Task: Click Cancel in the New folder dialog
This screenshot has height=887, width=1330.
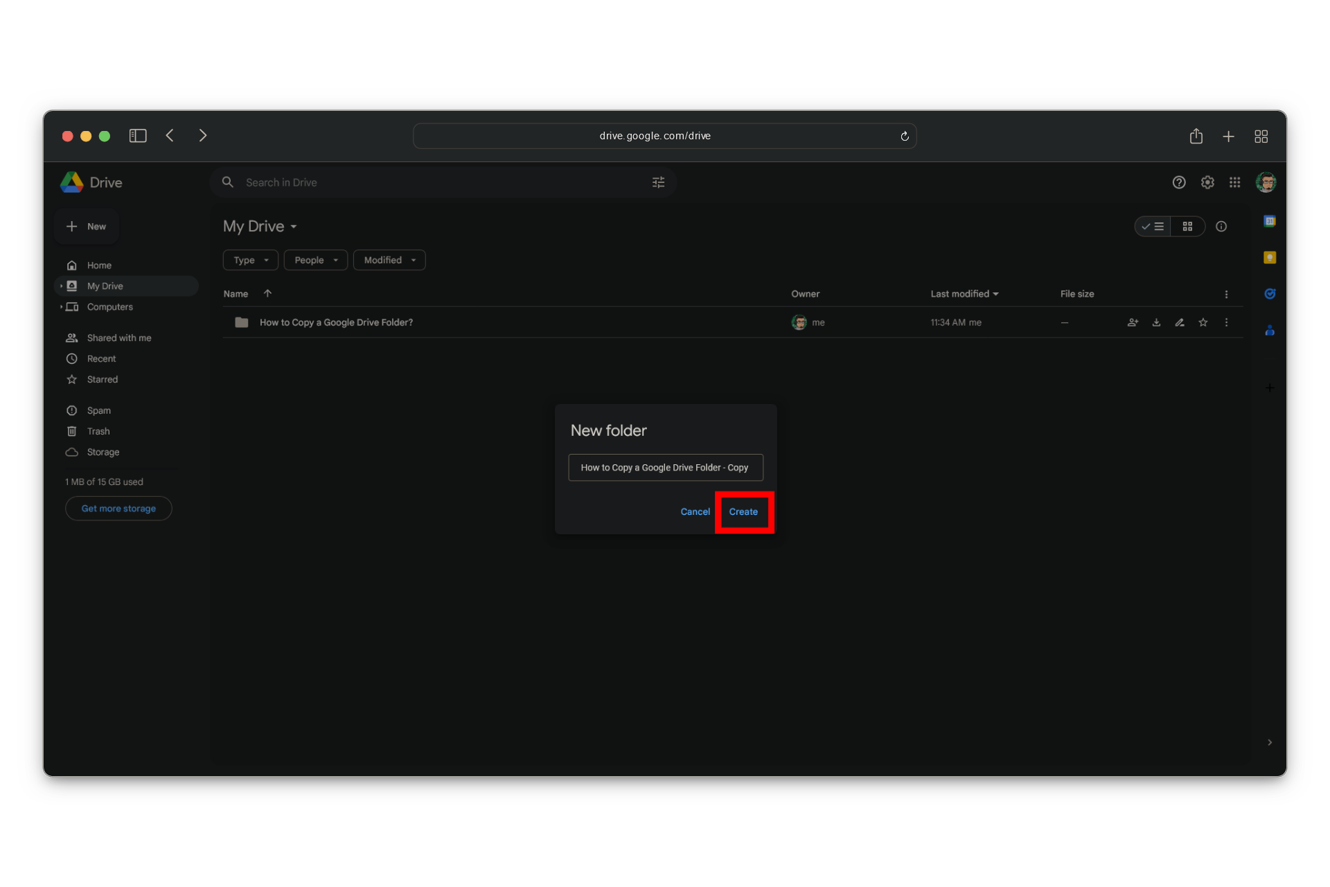Action: click(x=695, y=512)
